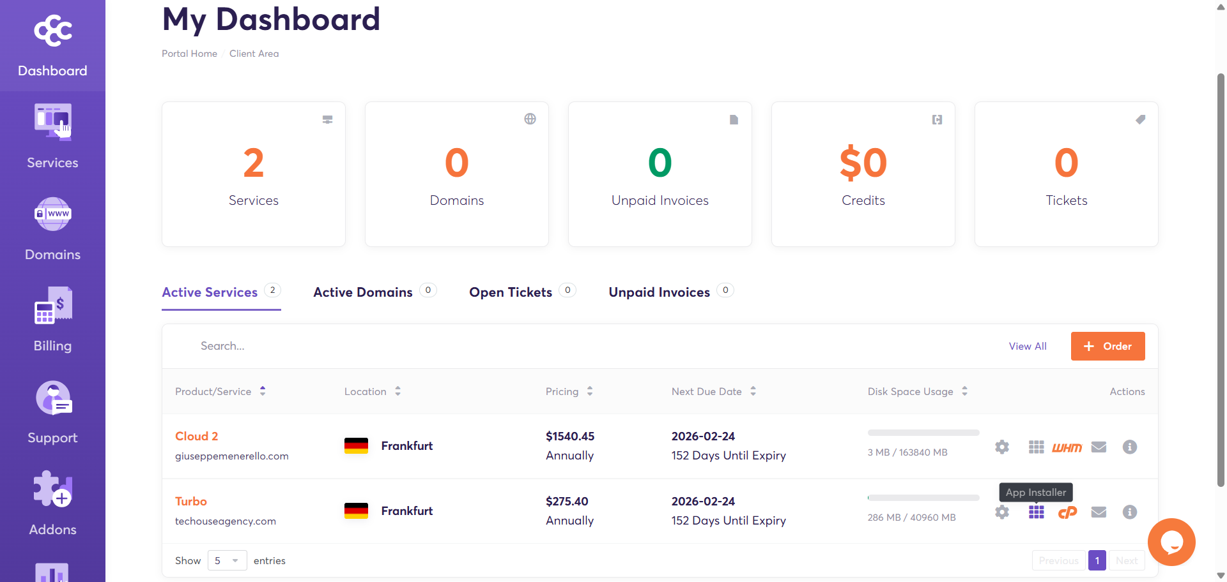Switch to the Open Tickets tab
Viewport: 1227px width, 582px height.
click(522, 292)
